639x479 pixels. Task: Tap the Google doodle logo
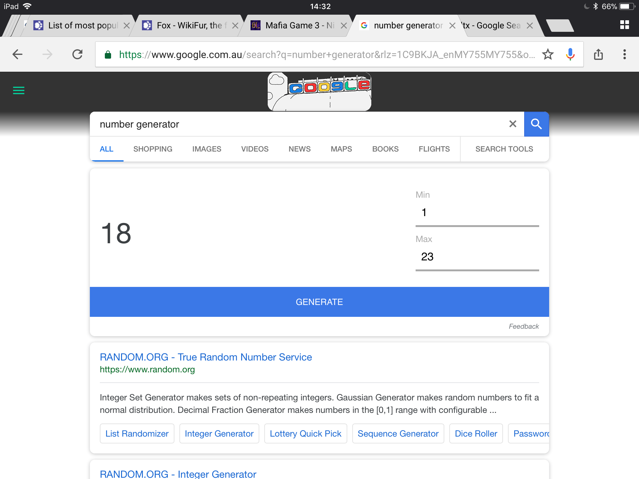(x=319, y=92)
